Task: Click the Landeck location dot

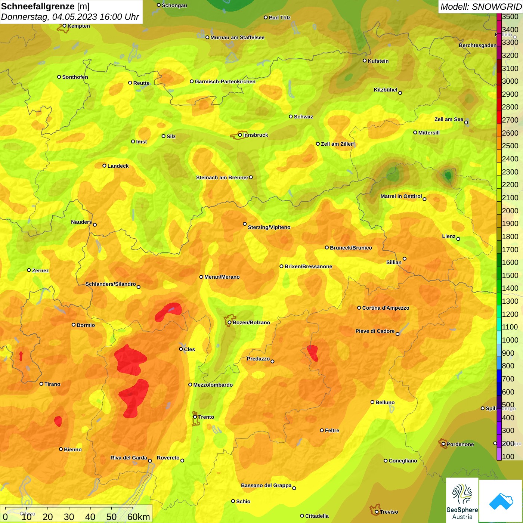Action: click(104, 165)
